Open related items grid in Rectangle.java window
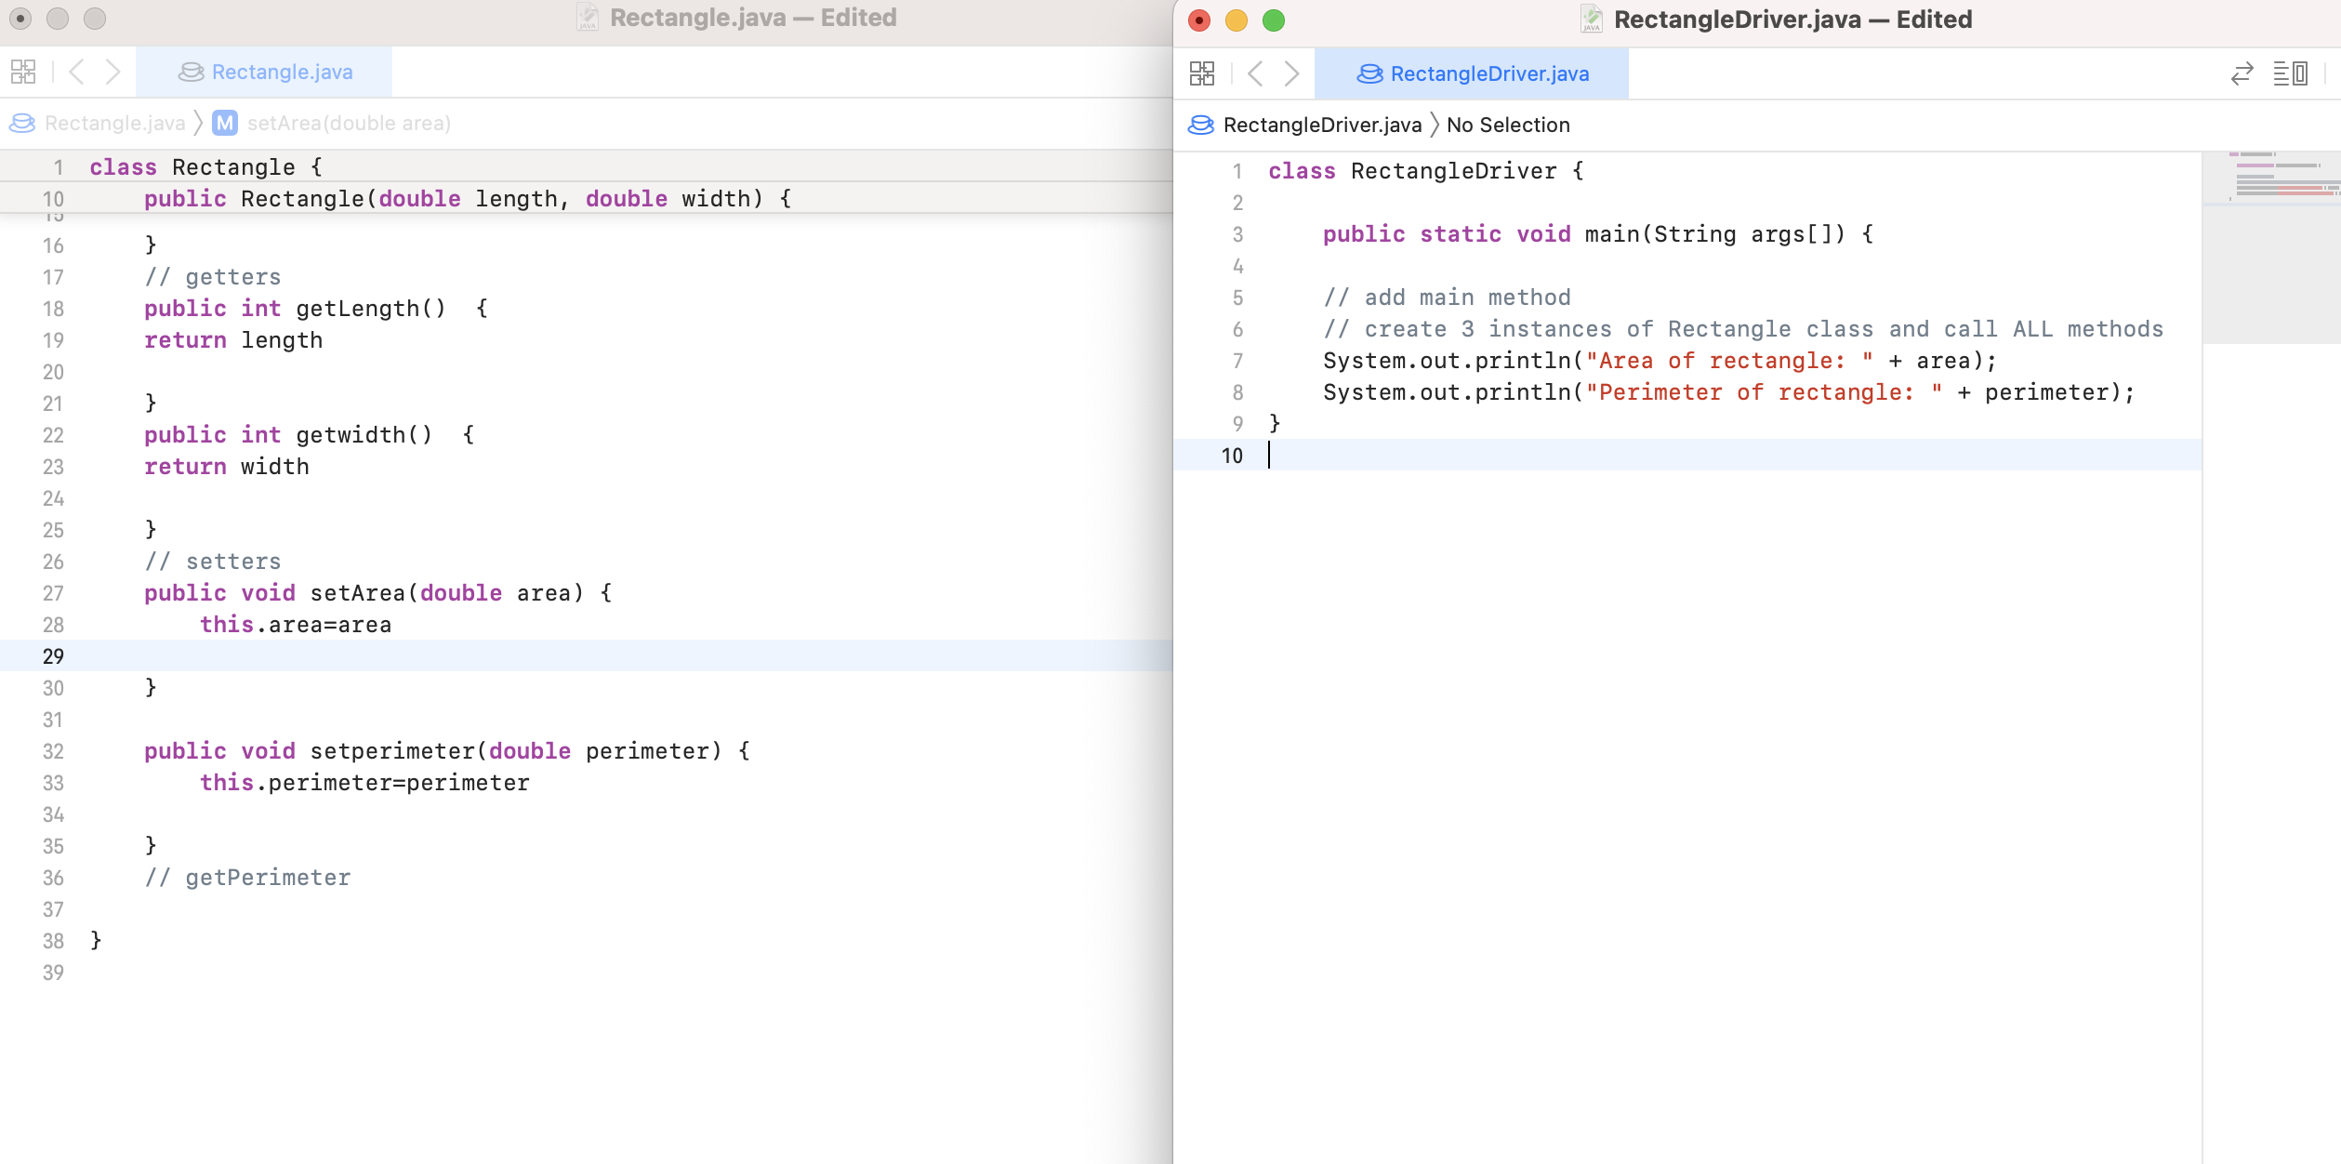 click(x=23, y=72)
